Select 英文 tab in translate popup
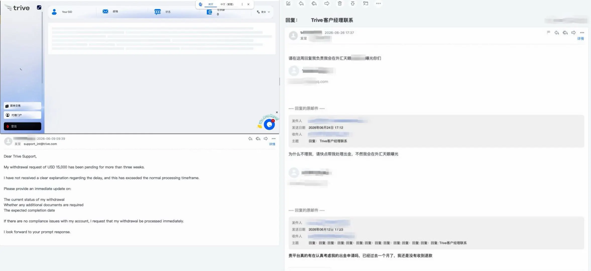The image size is (591, 271). [x=211, y=4]
